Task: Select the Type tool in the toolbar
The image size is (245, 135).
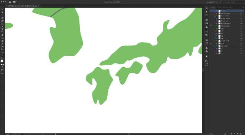Action: click(x=2, y=30)
